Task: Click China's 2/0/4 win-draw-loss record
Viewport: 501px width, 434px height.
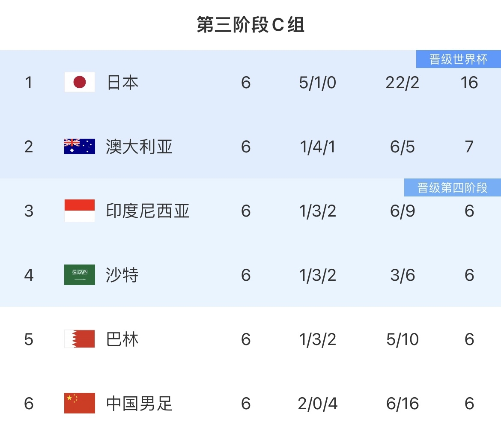Action: pyautogui.click(x=318, y=403)
